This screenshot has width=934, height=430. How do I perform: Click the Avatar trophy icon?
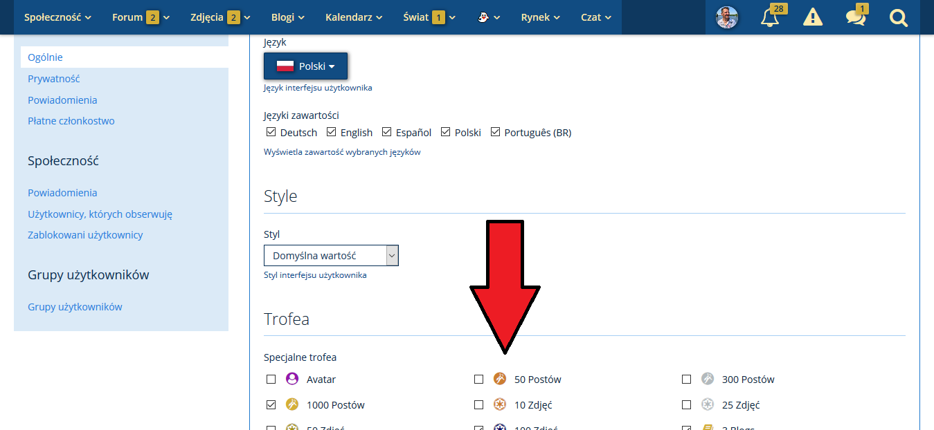click(x=292, y=379)
